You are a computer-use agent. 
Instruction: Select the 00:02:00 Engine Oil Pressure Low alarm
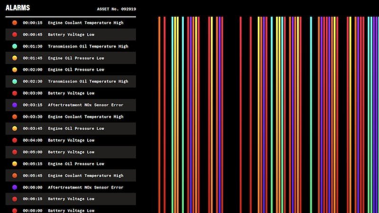click(71, 70)
